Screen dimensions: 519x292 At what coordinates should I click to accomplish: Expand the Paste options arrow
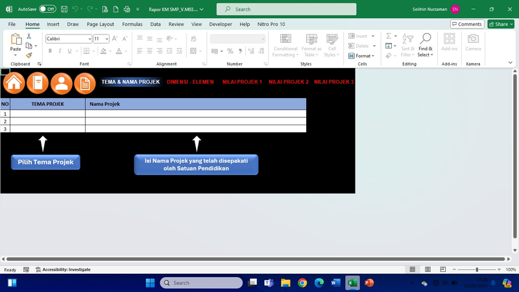[x=16, y=55]
